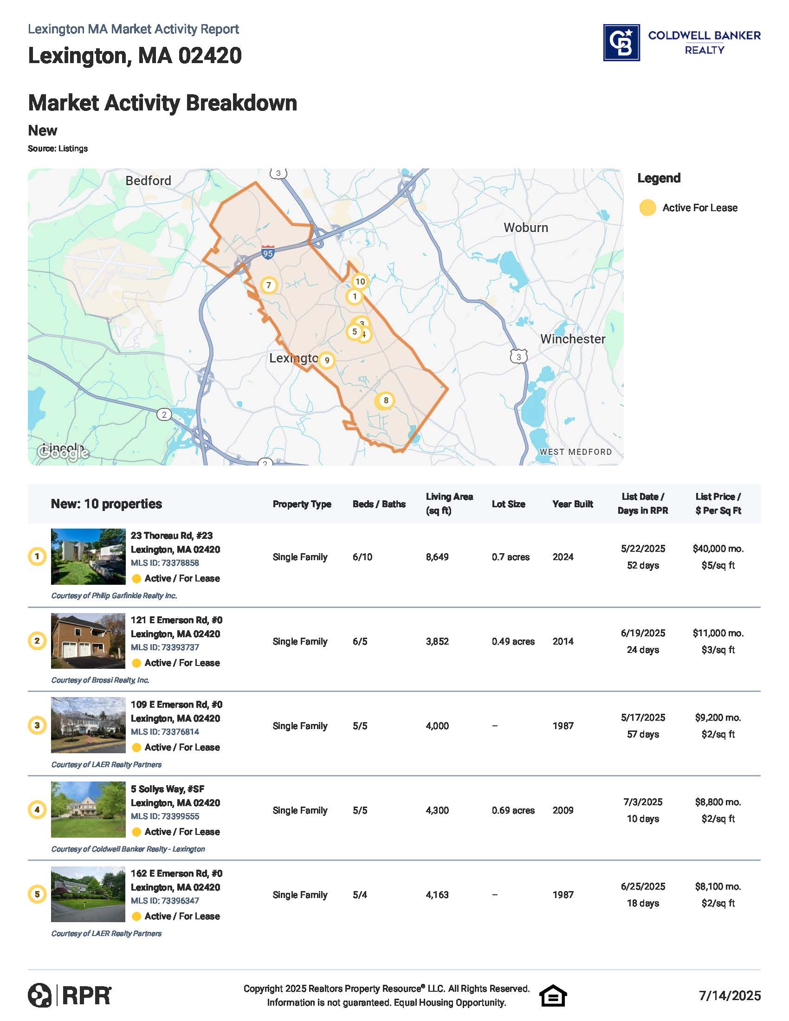Image resolution: width=789 pixels, height=1021 pixels.
Task: Click the 121 E Emerson Rd, #0 address
Action: (x=177, y=620)
